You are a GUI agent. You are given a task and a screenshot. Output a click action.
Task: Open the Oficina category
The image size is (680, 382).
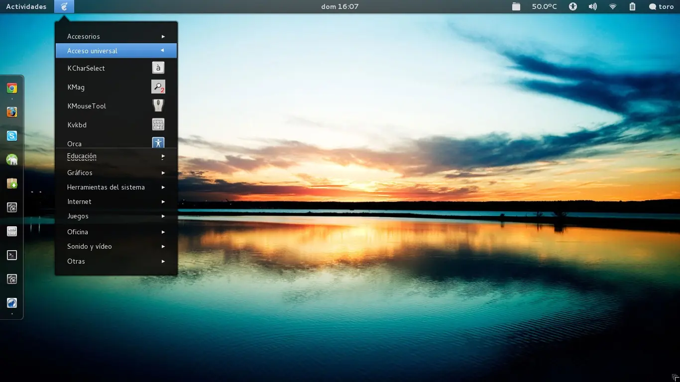116,232
